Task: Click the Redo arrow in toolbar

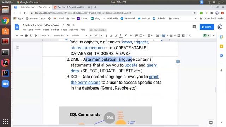Action: 22,36
